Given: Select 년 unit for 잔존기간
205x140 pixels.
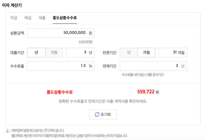Looking at the screenshot, I should (129, 53).
